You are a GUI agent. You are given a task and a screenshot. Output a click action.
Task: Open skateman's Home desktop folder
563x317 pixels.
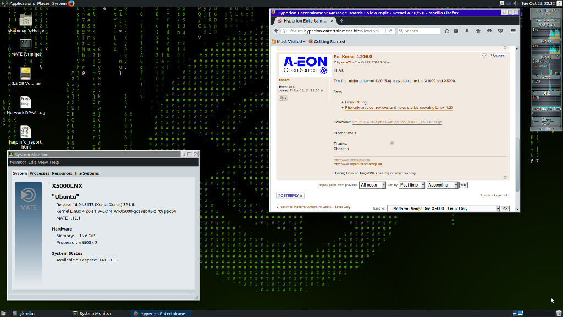[x=25, y=24]
